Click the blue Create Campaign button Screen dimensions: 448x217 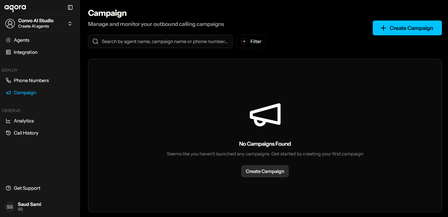point(407,28)
